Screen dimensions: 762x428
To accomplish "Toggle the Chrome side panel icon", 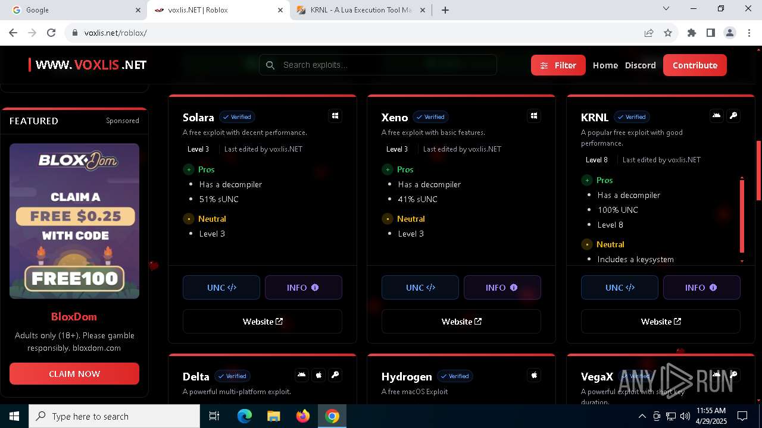I will [711, 33].
